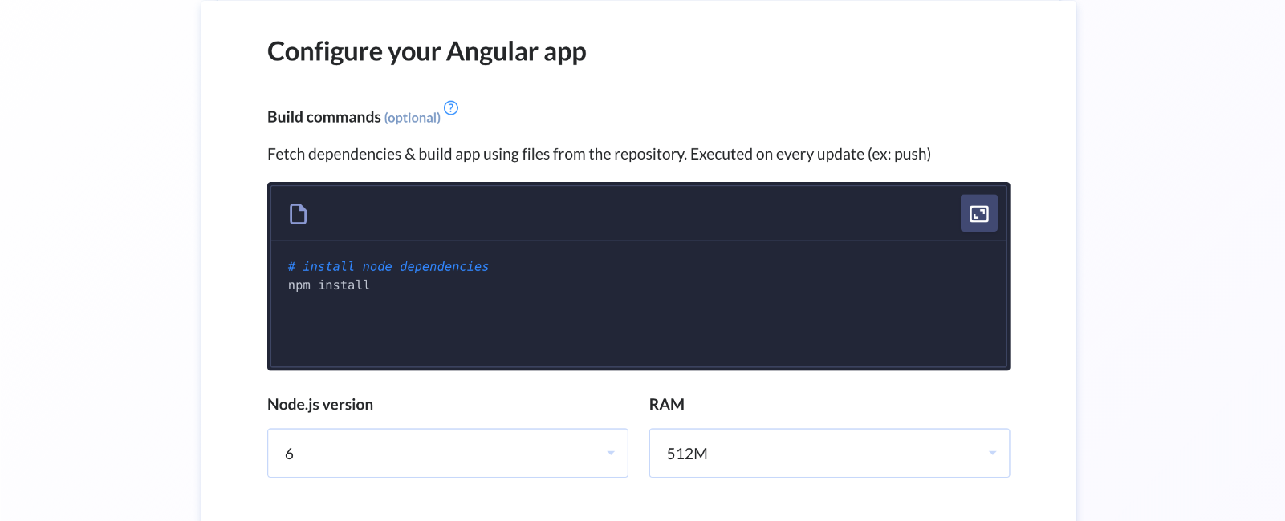This screenshot has width=1285, height=521.
Task: Click the file document icon in editor
Action: click(298, 214)
